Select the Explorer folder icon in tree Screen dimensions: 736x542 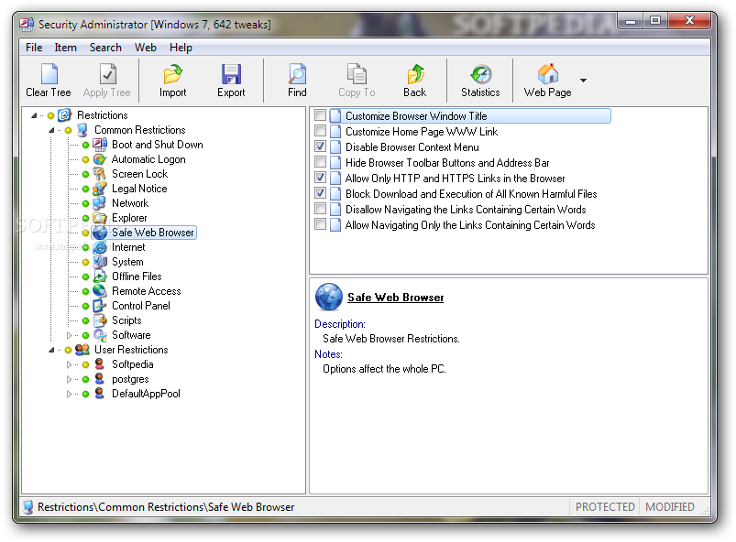100,218
